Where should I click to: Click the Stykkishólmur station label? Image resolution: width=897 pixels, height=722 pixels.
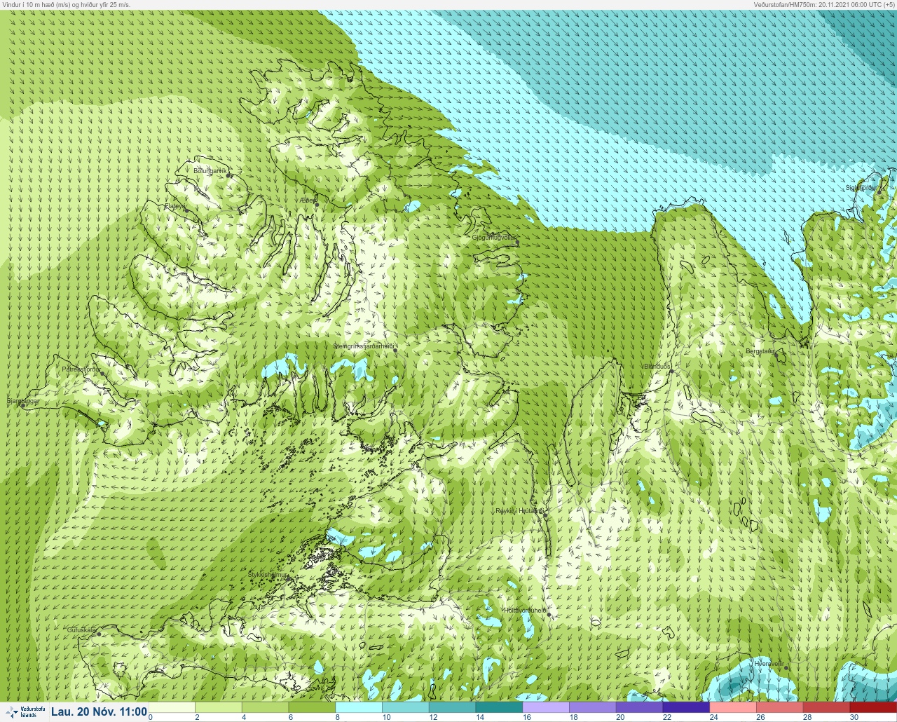point(268,575)
